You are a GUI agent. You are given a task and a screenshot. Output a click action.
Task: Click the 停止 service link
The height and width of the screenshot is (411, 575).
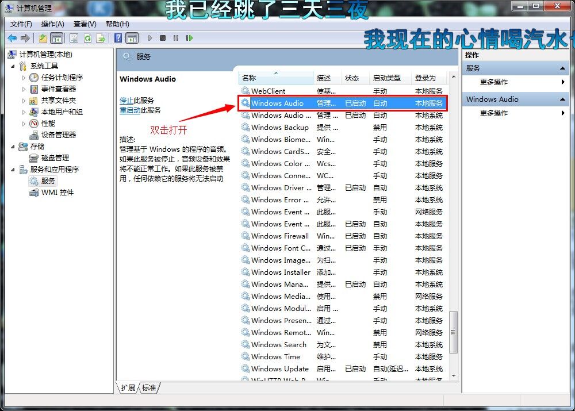tap(126, 100)
